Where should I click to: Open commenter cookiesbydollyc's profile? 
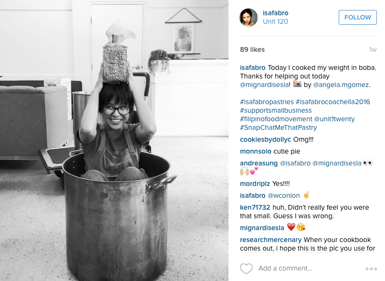click(265, 139)
